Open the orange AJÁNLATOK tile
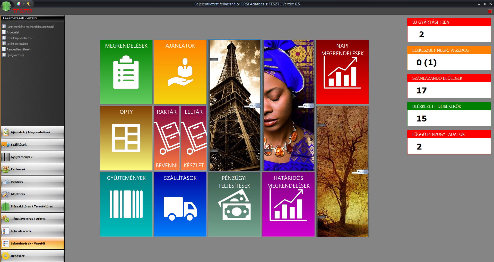Image resolution: width=494 pixels, height=262 pixels. [x=180, y=72]
